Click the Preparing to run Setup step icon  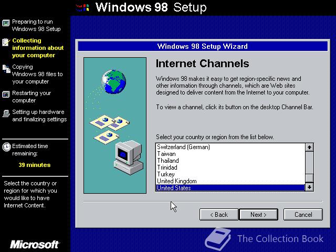coord(6,23)
